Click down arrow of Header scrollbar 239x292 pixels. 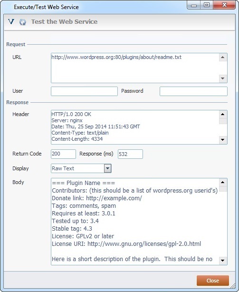(x=223, y=140)
